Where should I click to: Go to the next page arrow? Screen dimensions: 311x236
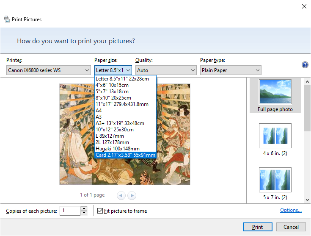click(x=132, y=195)
